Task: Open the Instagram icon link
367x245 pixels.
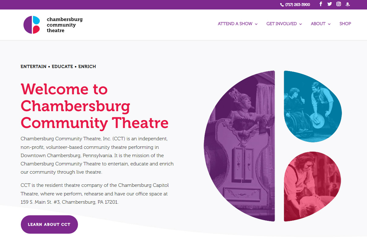Action: click(339, 4)
